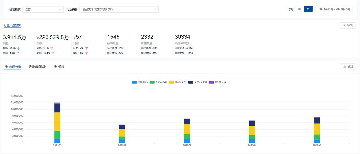Click the red up arrow beside 均价 环比 2¥

pyautogui.click(x=86, y=48)
